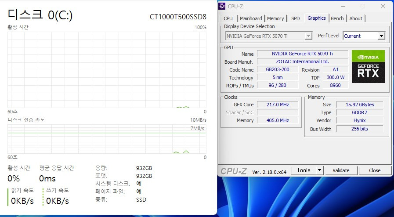Image resolution: width=394 pixels, height=217 pixels.
Task: Click the 읽기 속도 0KB/s value
Action: 22,201
